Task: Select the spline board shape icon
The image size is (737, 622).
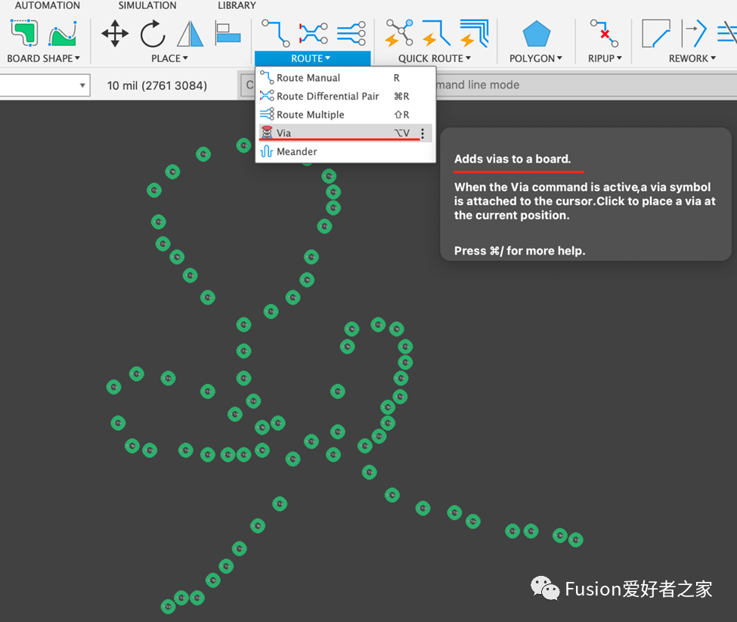Action: coord(63,33)
